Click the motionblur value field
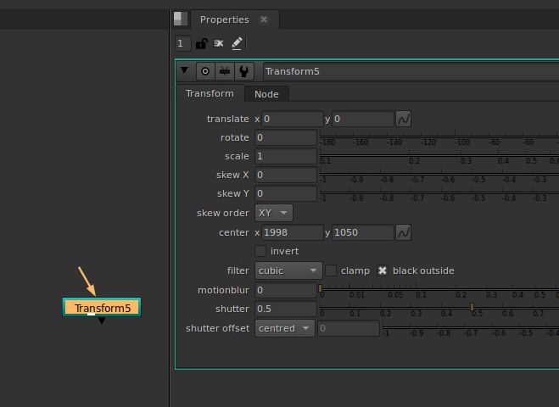 286,290
